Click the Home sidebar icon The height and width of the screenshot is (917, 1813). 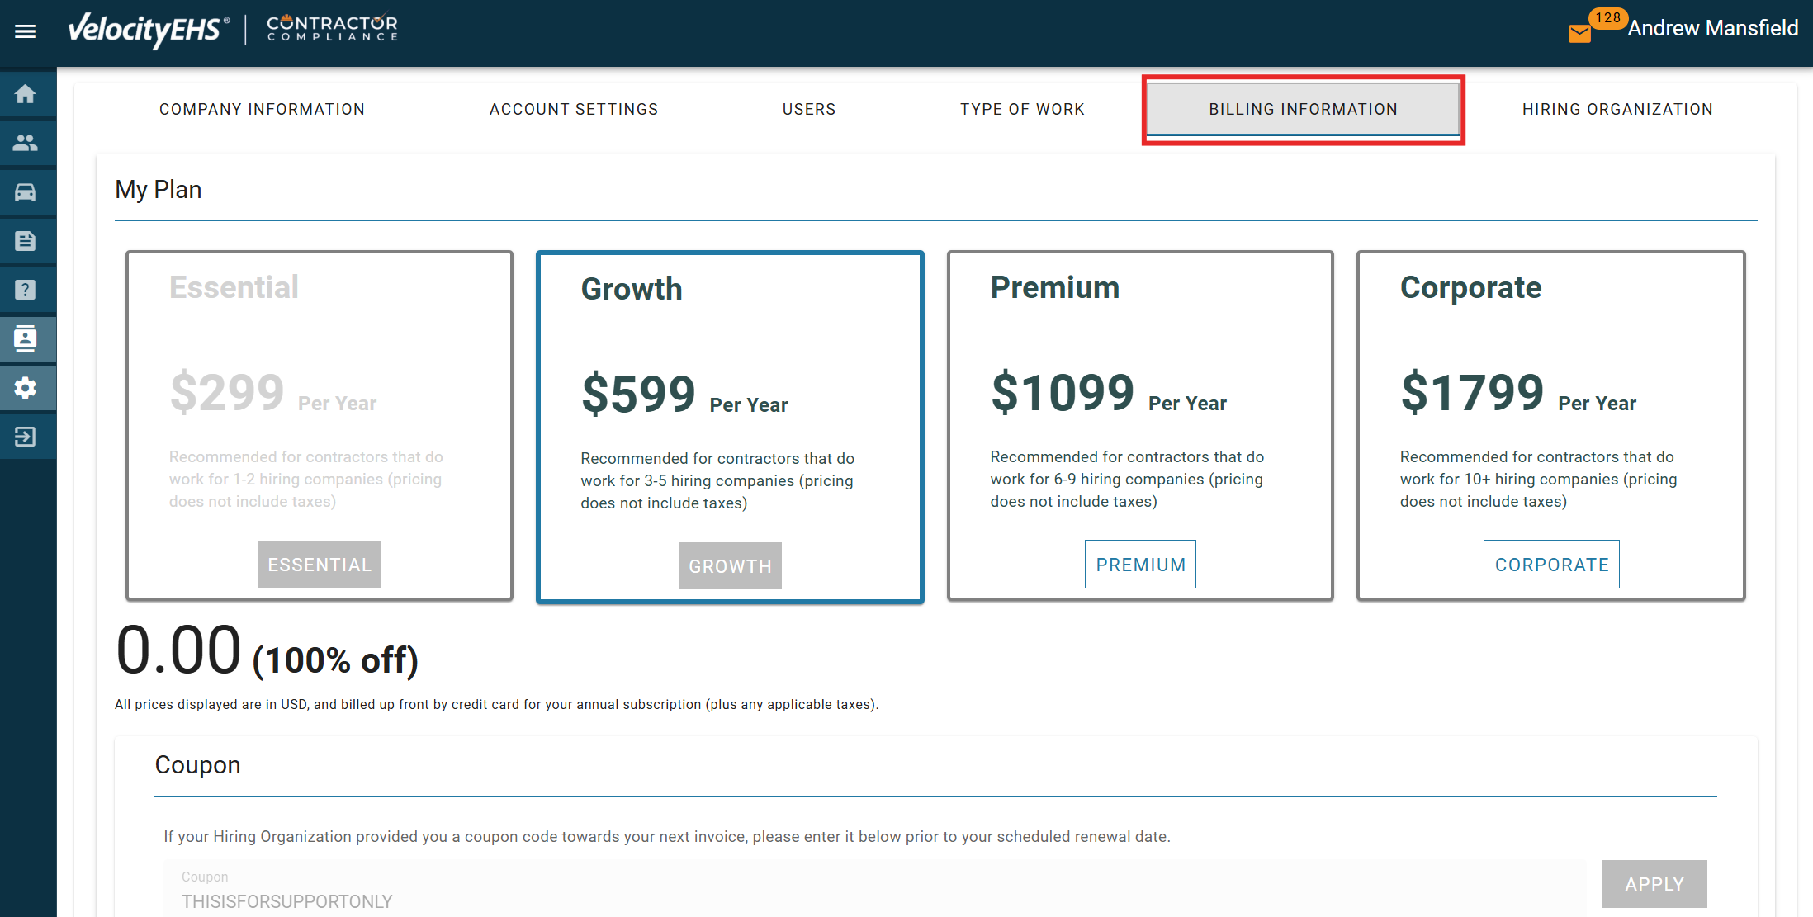tap(26, 94)
